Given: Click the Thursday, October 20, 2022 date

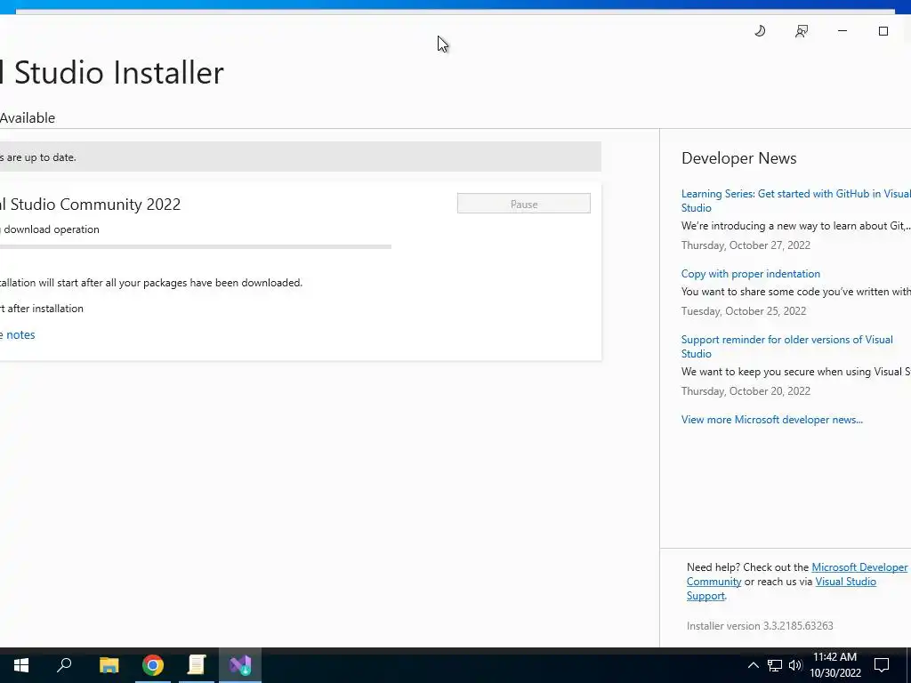Looking at the screenshot, I should coord(746,391).
